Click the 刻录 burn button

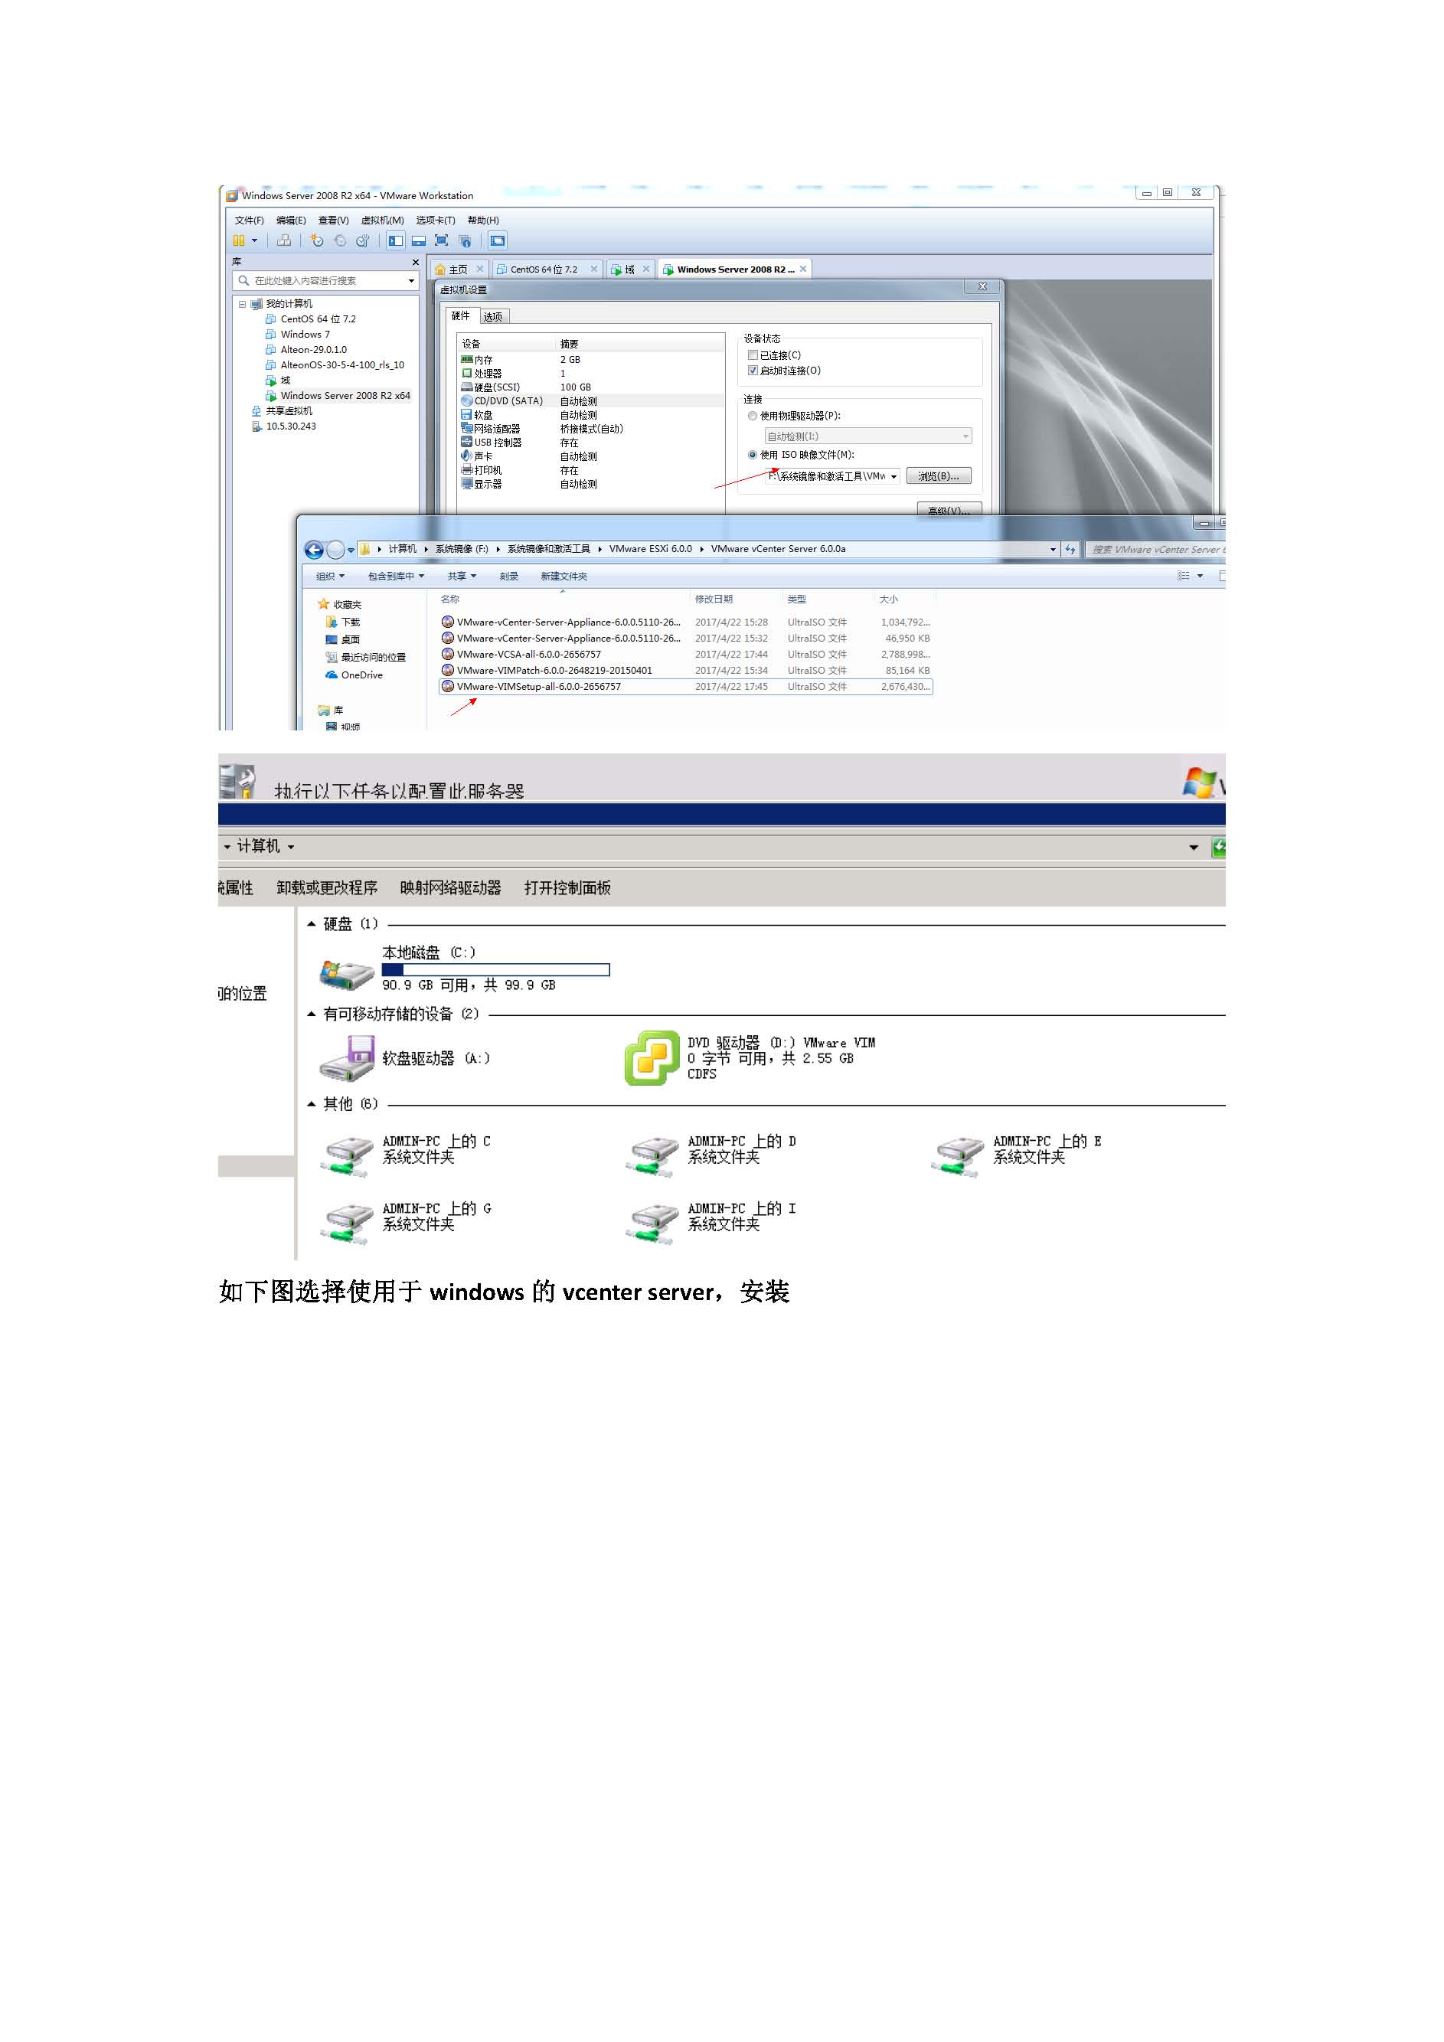(x=508, y=577)
